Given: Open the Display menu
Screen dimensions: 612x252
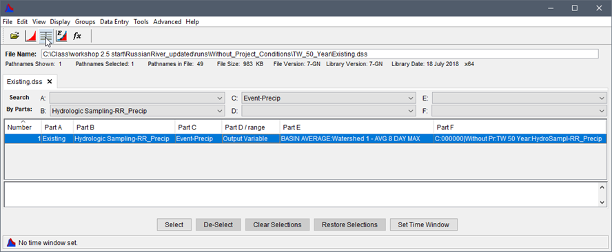Looking at the screenshot, I should point(60,22).
